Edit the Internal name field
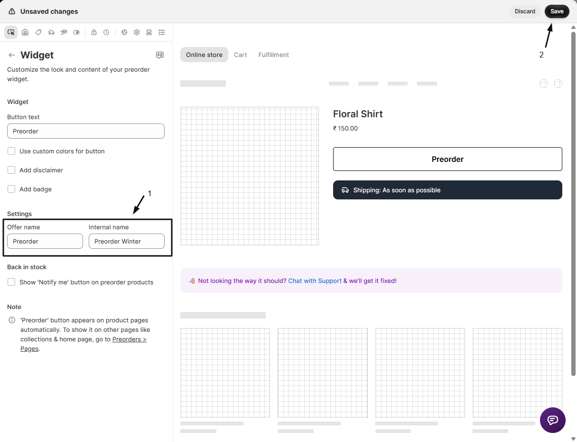 tap(127, 241)
